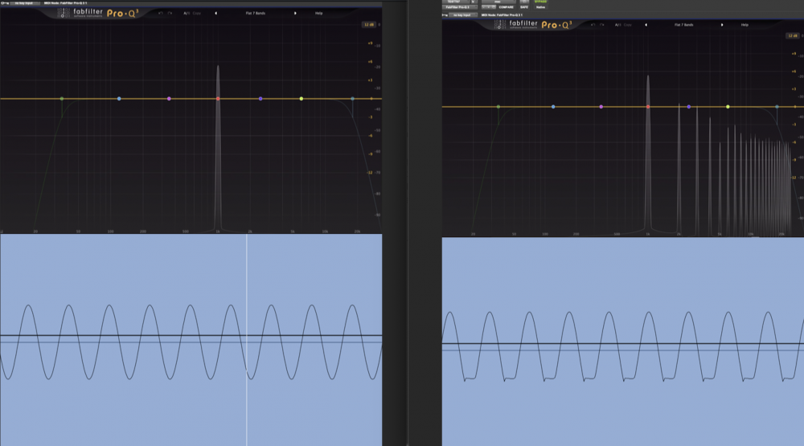804x446 pixels.
Task: Click the undo arrow in left Pro-Q 3
Action: pos(161,13)
